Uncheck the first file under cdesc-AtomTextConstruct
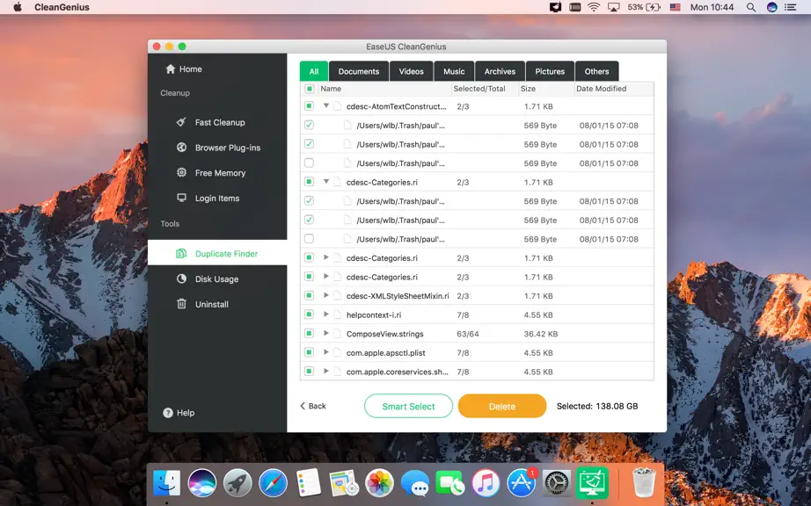811x506 pixels. click(x=309, y=125)
